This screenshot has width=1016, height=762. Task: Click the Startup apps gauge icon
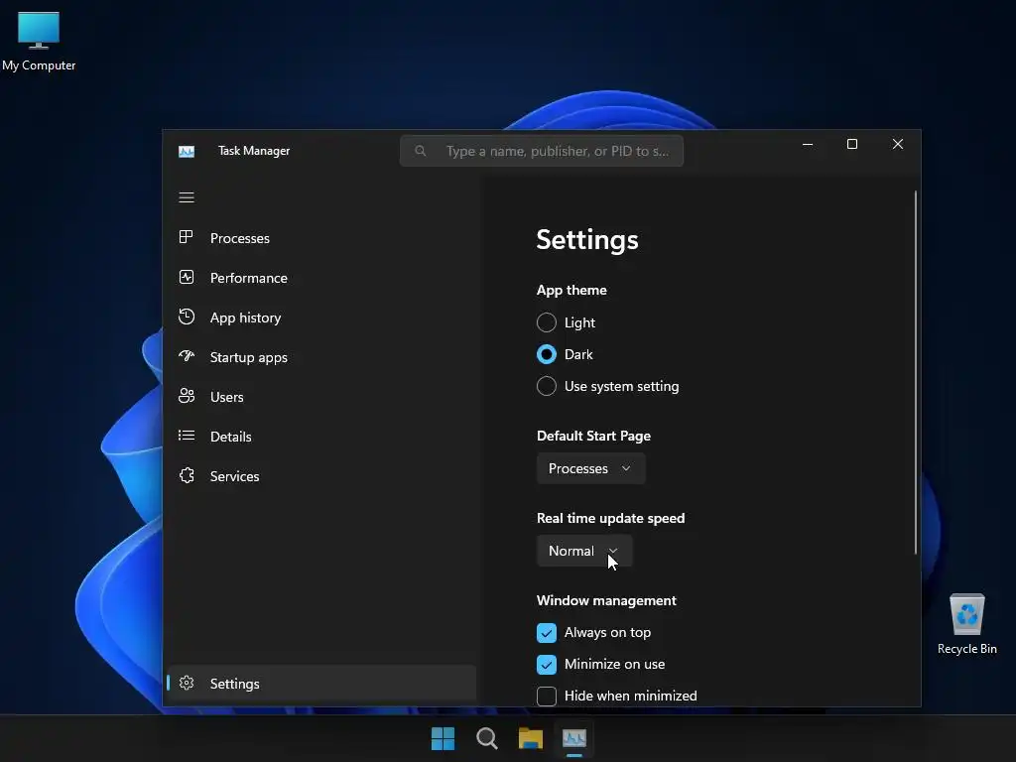(186, 356)
